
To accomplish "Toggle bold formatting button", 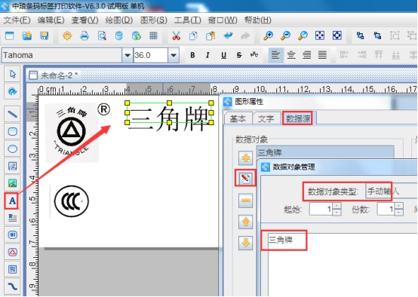I will click(192, 55).
